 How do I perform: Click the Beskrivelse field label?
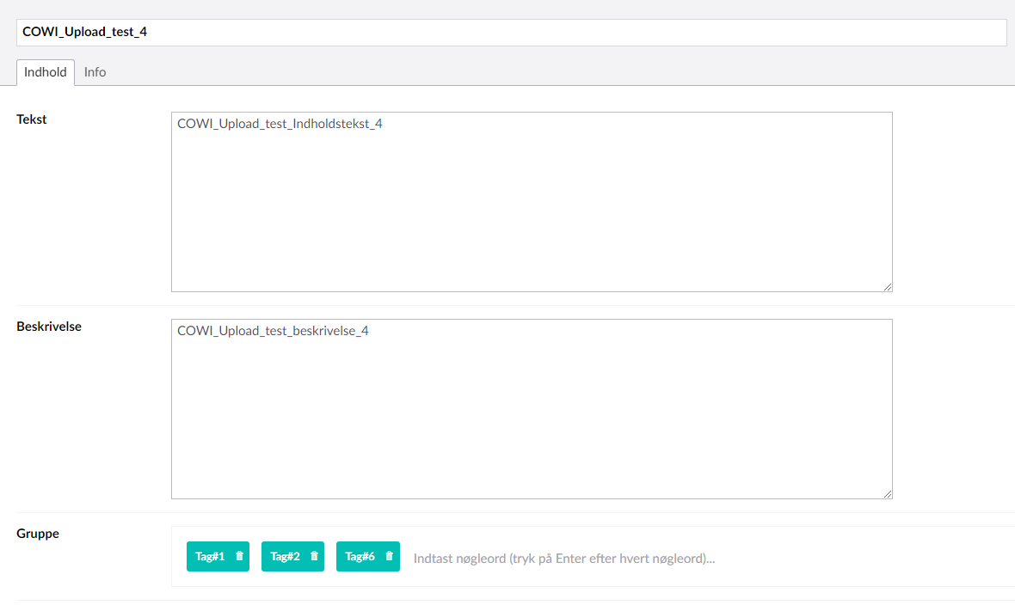pos(49,327)
